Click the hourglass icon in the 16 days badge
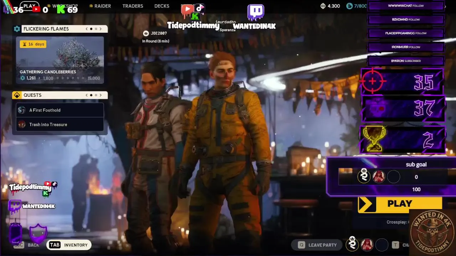Image resolution: width=456 pixels, height=256 pixels. (25, 44)
